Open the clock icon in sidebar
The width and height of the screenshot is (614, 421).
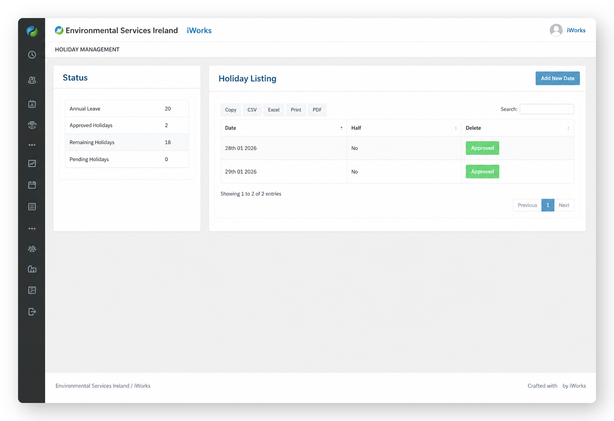click(32, 55)
